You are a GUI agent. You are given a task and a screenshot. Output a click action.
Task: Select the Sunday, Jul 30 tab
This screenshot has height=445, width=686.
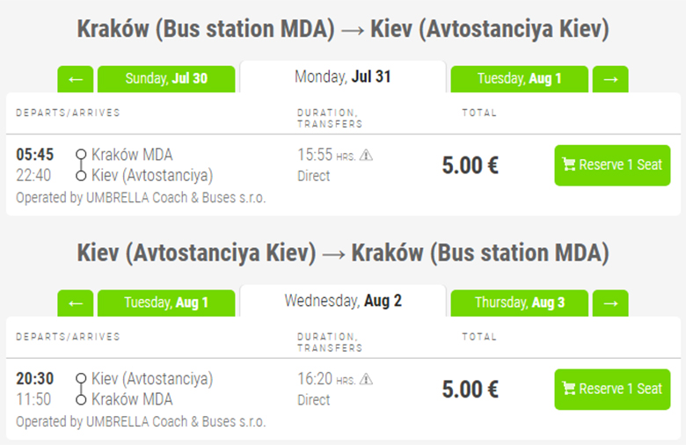(x=166, y=79)
